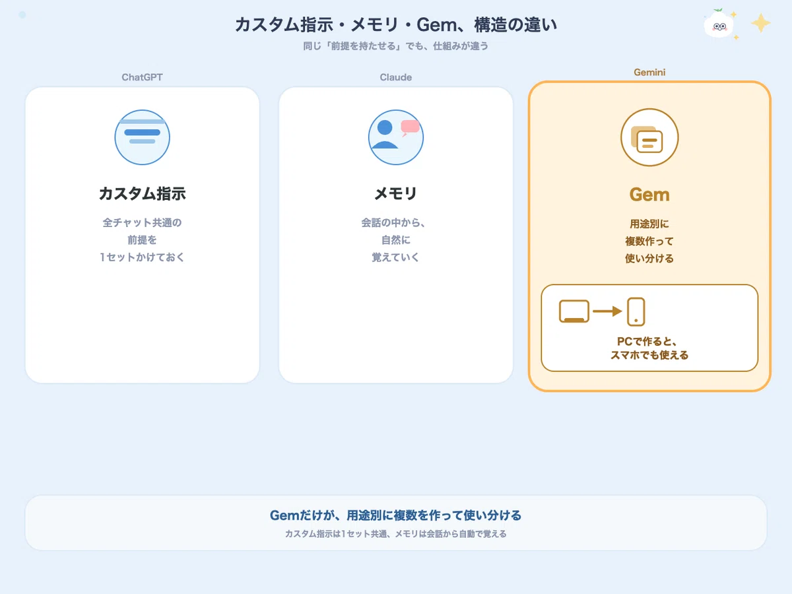Click the text 用途別に in Gem card

click(649, 224)
